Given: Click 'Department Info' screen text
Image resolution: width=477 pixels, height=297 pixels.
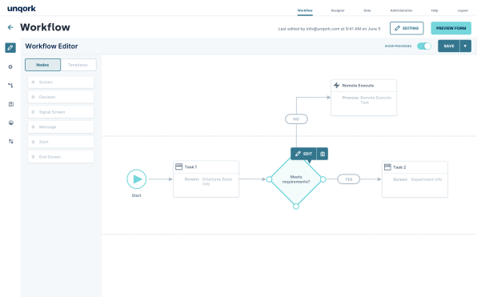Looking at the screenshot, I should tap(427, 179).
